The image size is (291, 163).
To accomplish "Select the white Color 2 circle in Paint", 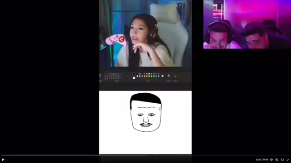I will point(134,78).
